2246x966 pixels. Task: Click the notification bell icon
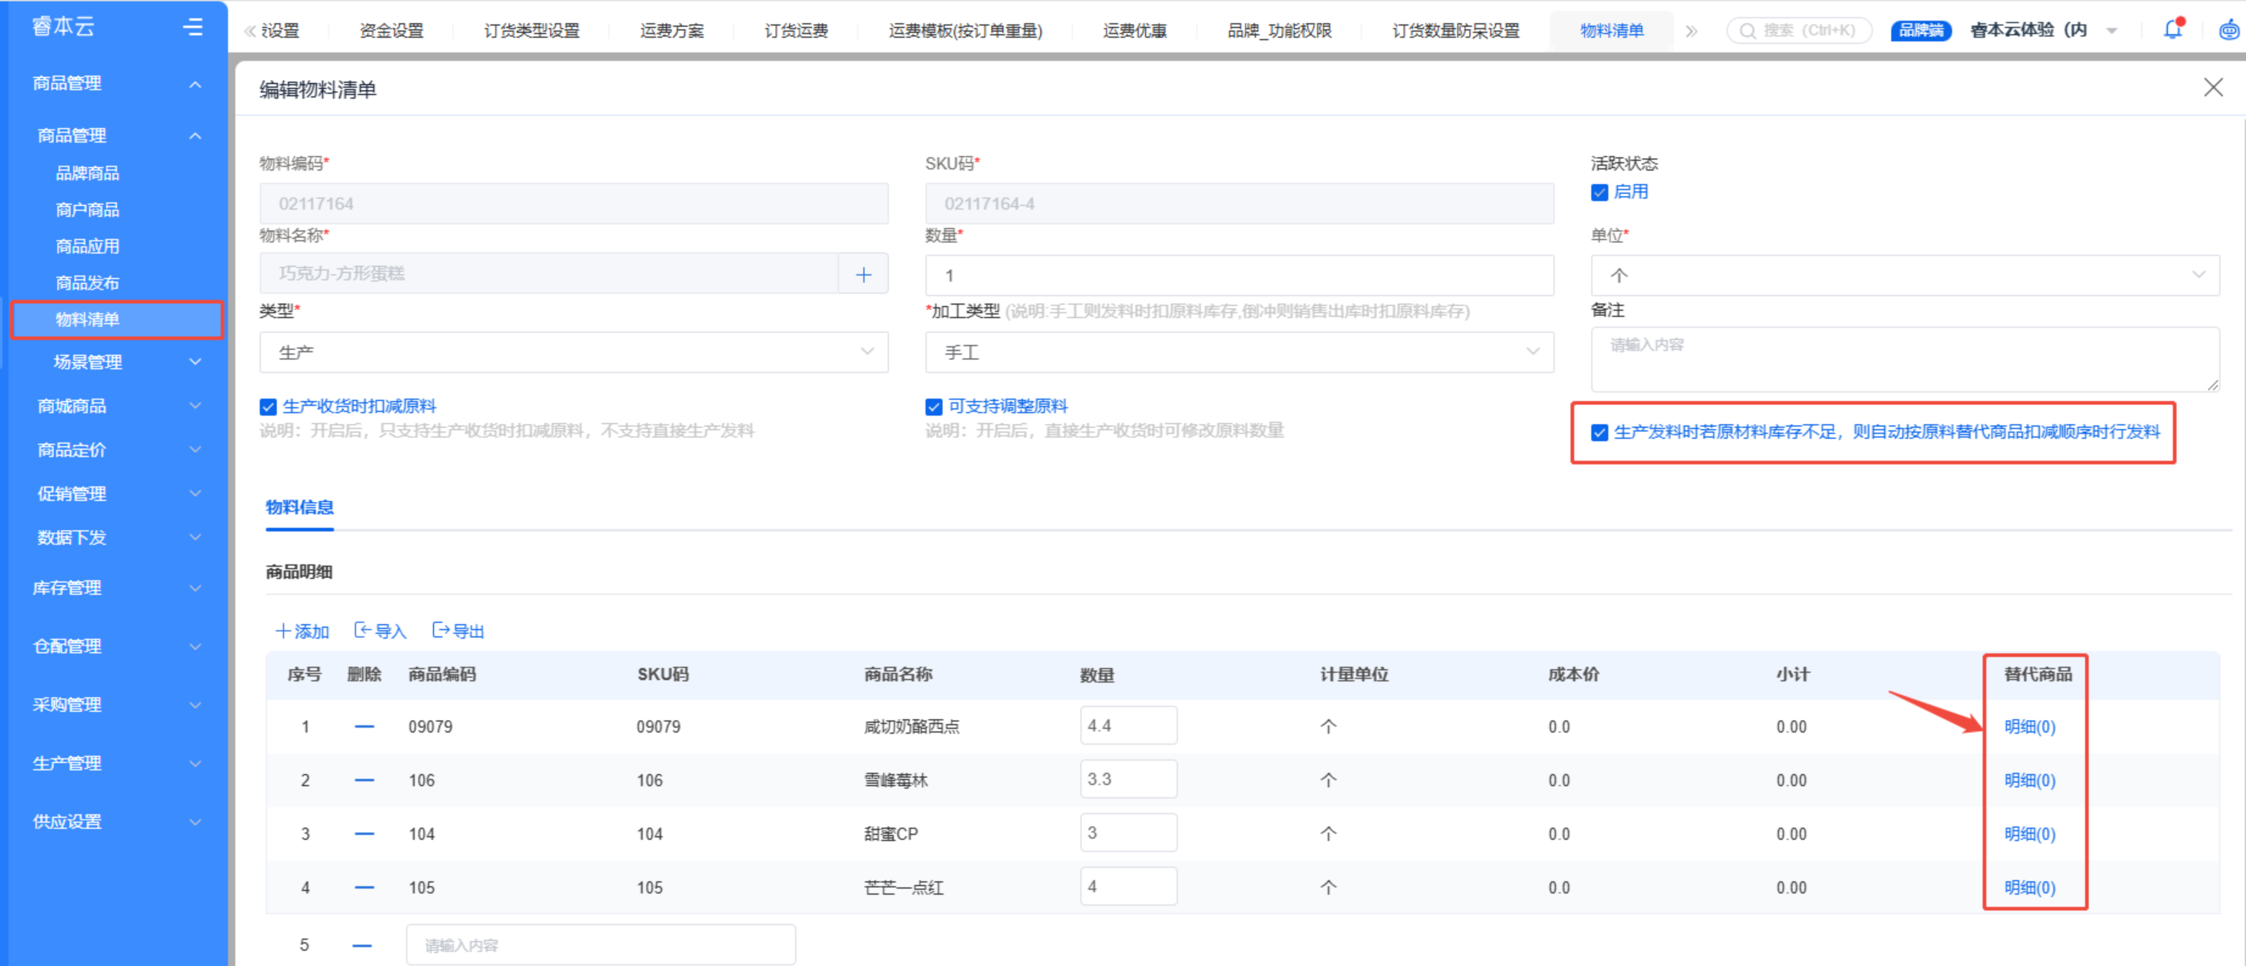[2173, 30]
